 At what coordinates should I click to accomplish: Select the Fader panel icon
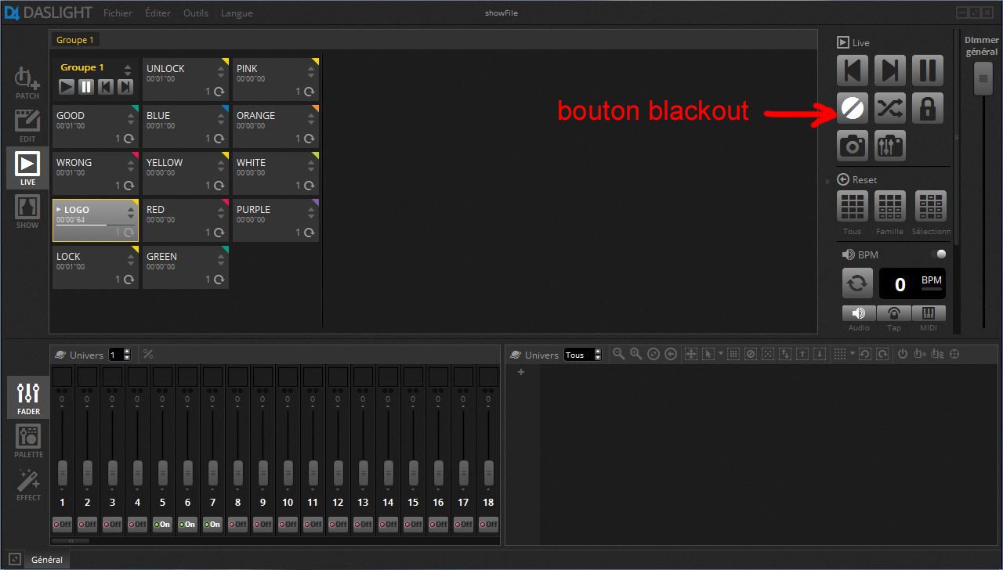pos(28,397)
